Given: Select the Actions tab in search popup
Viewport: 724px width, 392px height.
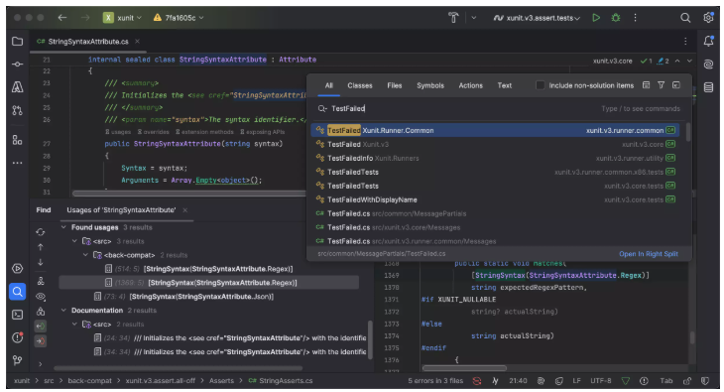Looking at the screenshot, I should (x=470, y=85).
